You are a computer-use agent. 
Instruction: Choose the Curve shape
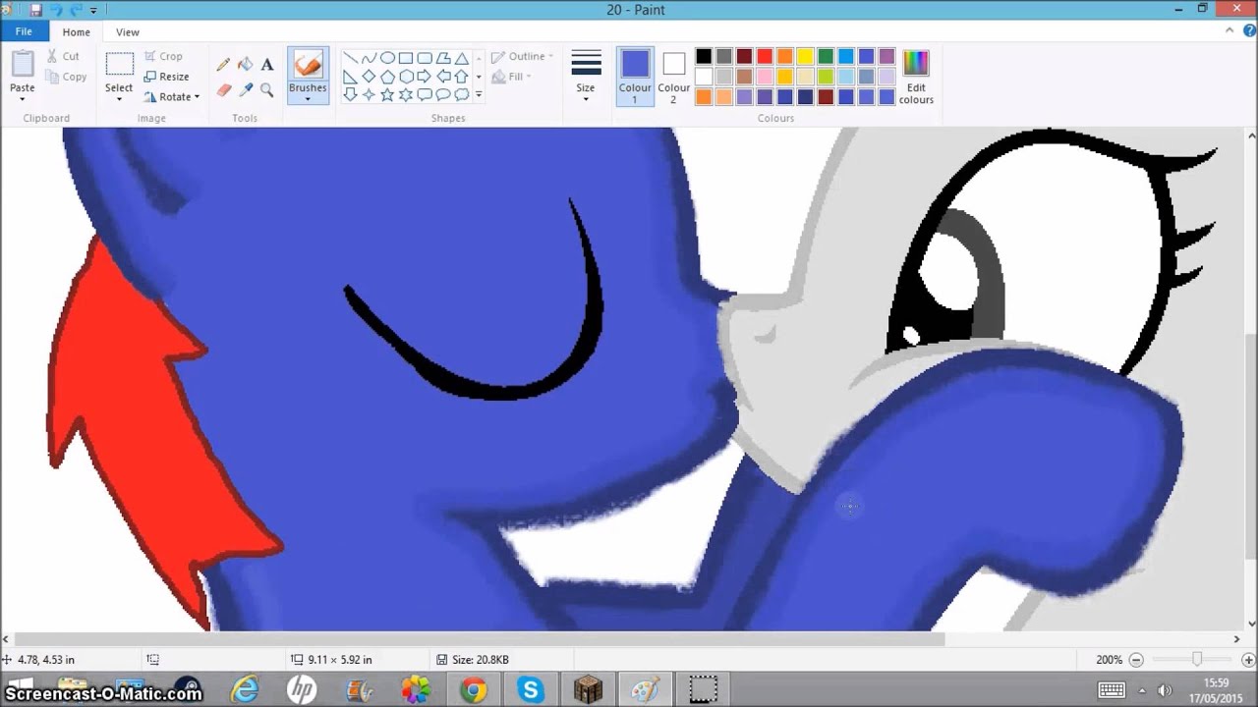[x=369, y=58]
